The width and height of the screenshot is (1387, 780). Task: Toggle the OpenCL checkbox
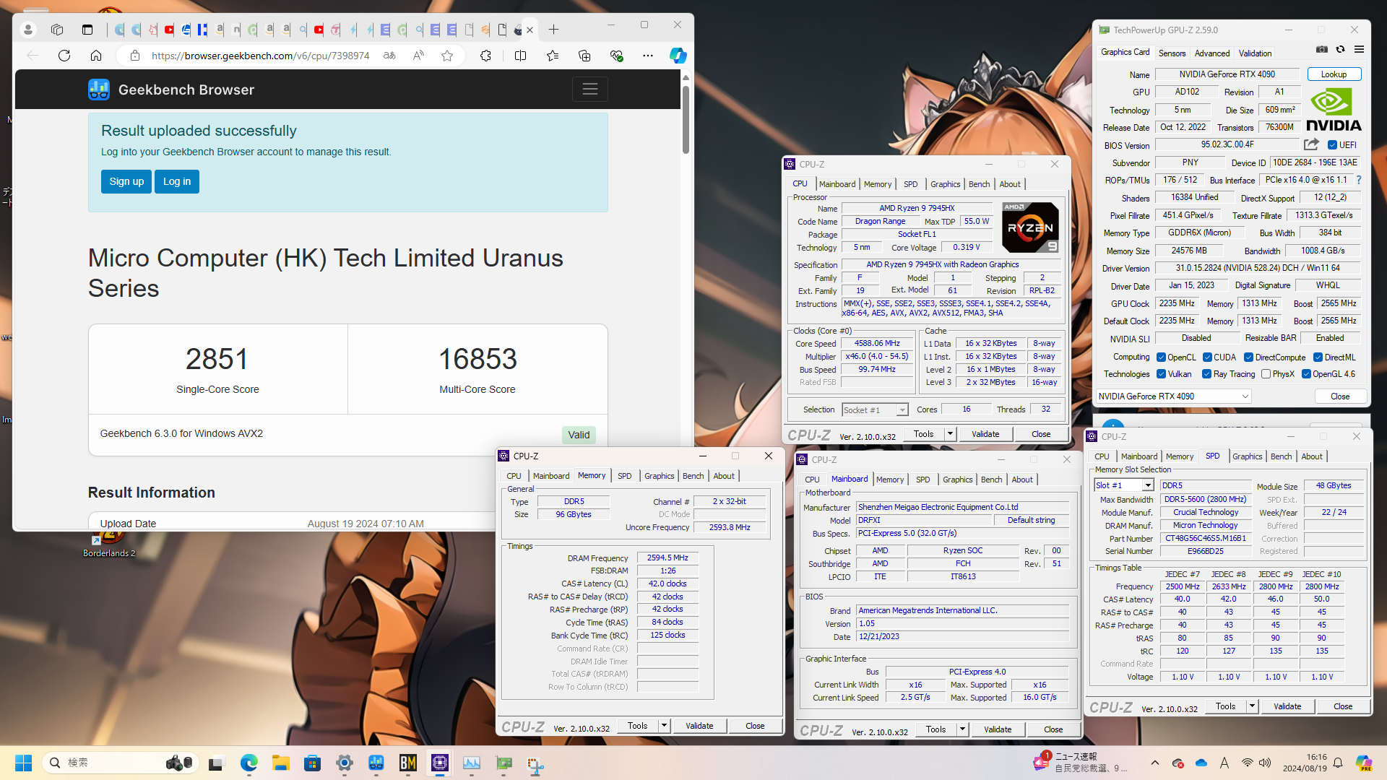pos(1161,357)
